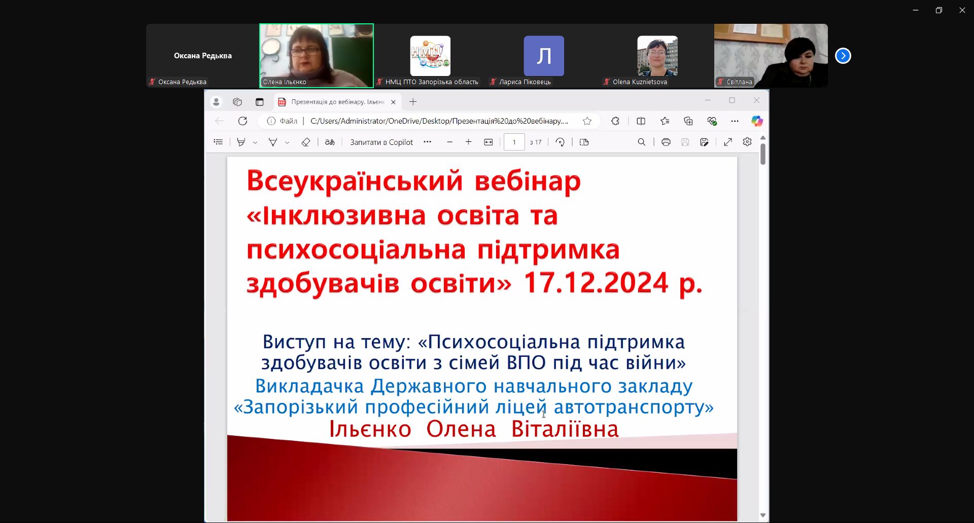Select Світлана participant video thumbnail

coord(771,56)
